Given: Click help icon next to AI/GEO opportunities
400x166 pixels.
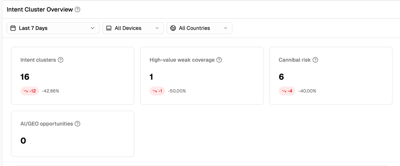Looking at the screenshot, I should point(77,123).
